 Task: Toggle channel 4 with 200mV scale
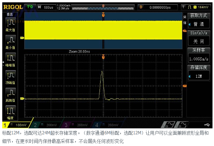click(x=107, y=125)
